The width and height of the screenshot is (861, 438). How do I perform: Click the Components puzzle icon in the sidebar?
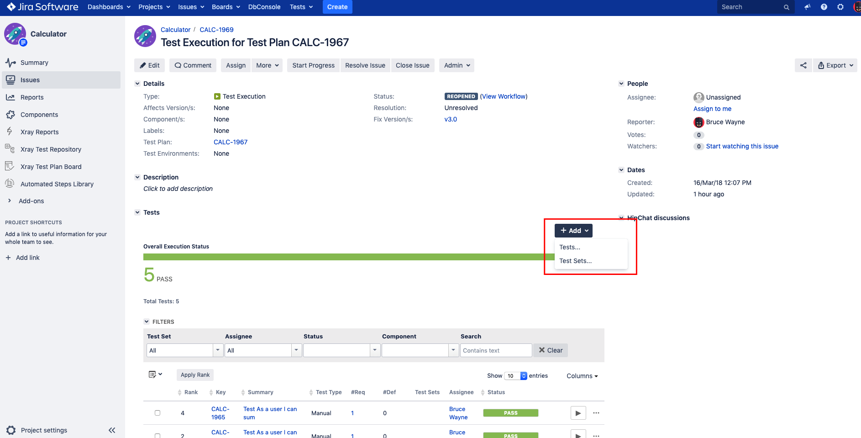[10, 115]
